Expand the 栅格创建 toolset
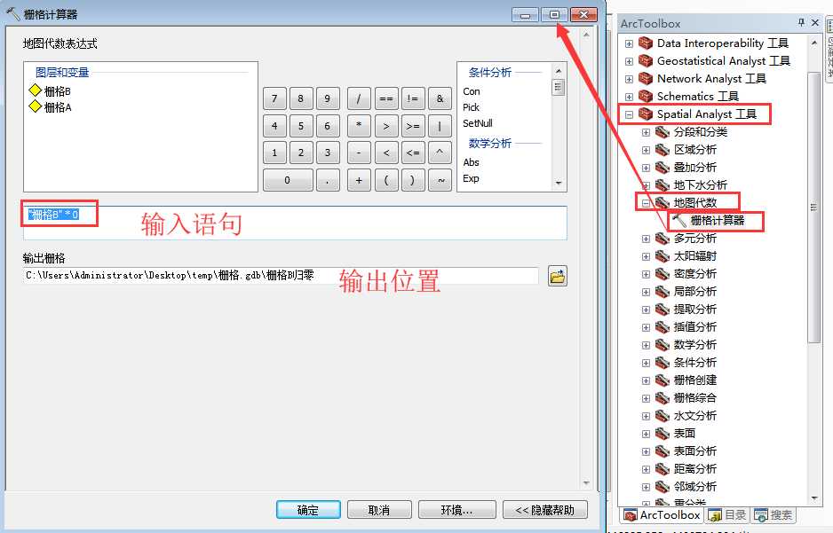This screenshot has width=833, height=533. (x=646, y=380)
